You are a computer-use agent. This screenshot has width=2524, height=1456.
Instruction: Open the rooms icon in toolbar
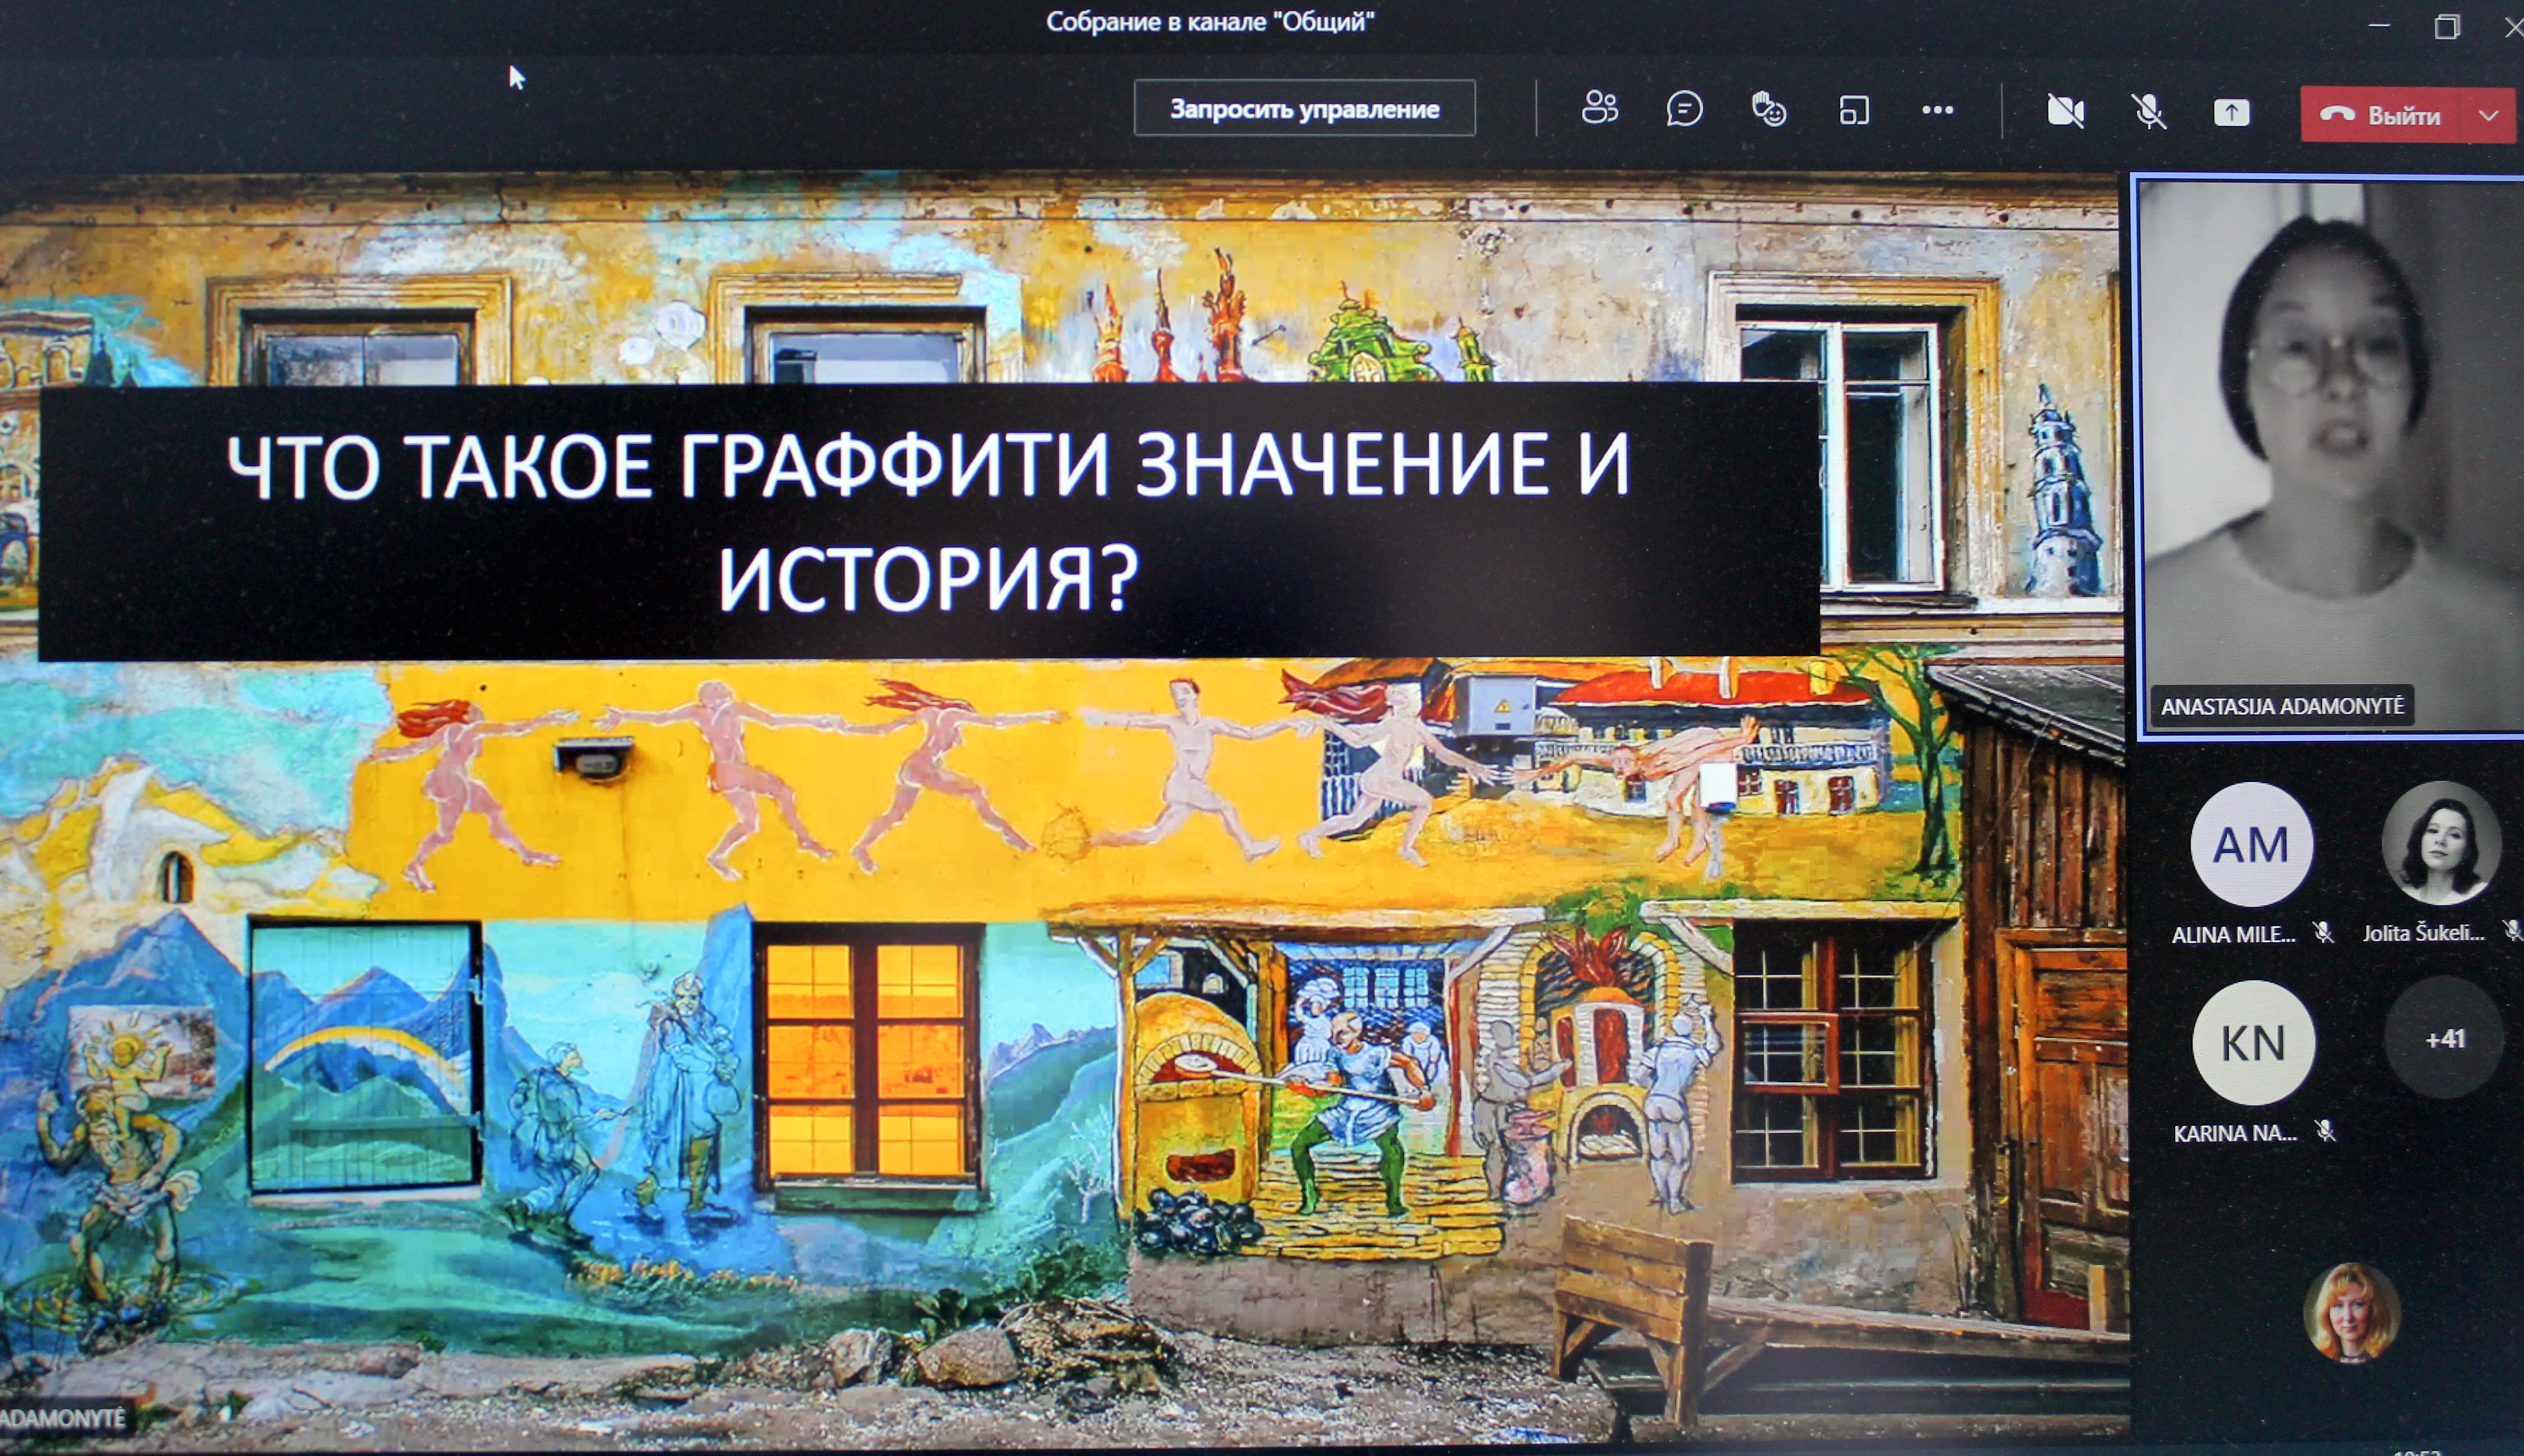click(1854, 110)
